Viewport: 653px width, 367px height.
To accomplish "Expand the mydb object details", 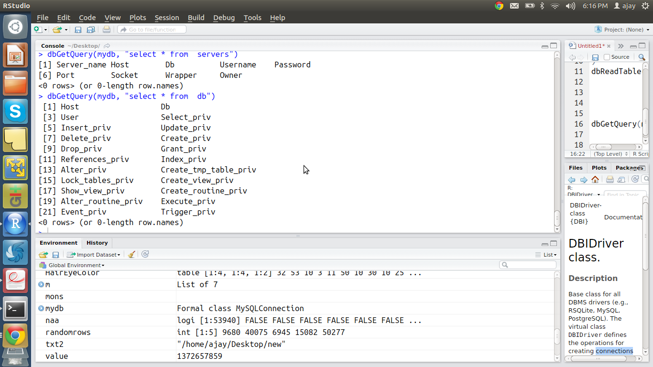I will pos(41,308).
